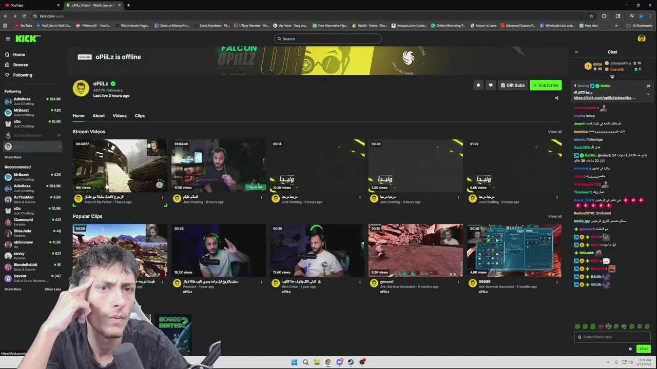Click the oPiiLz channel avatar
The image size is (657, 369).
81,88
